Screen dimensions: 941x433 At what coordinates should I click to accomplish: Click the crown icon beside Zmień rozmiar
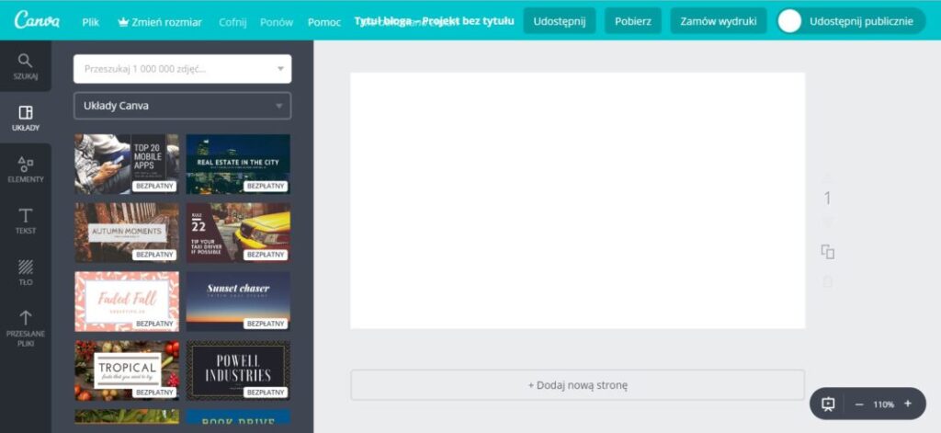124,22
